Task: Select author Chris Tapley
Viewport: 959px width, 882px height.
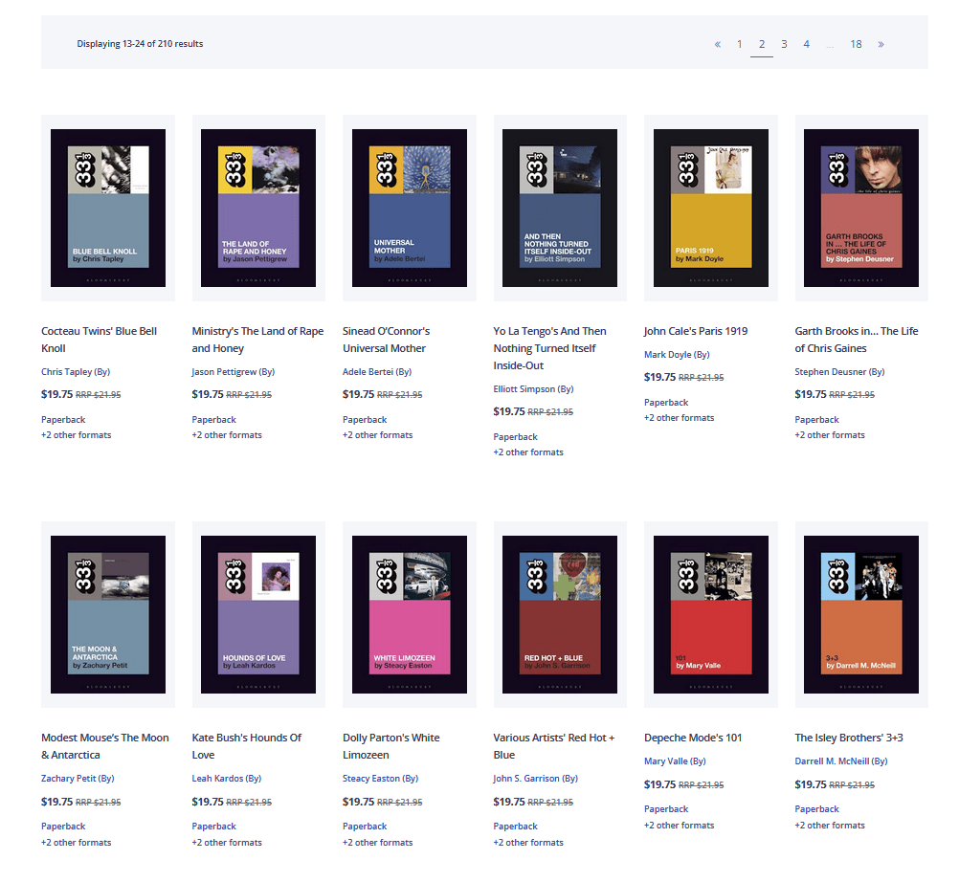Action: [x=75, y=371]
